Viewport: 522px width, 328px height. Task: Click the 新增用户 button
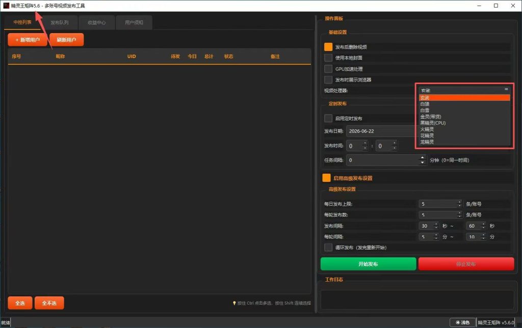28,40
